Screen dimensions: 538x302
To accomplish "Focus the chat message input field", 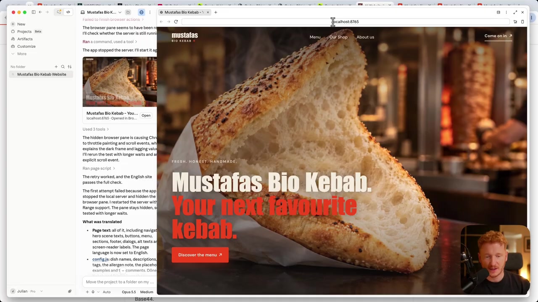I will [120, 282].
